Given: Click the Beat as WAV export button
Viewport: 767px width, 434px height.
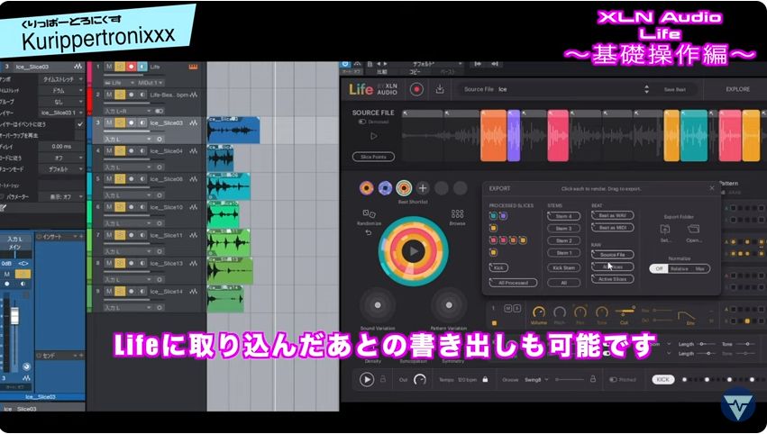Looking at the screenshot, I should [612, 215].
